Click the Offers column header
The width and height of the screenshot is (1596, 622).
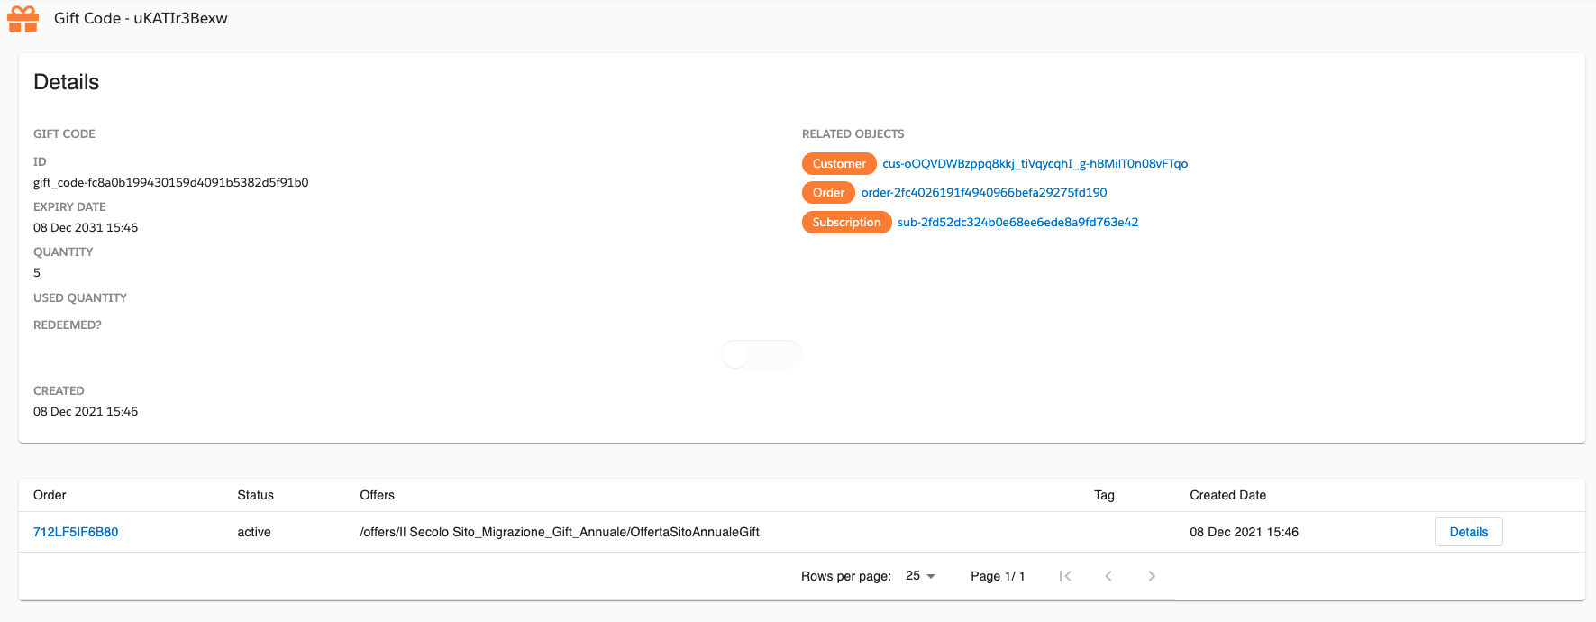pos(377,495)
